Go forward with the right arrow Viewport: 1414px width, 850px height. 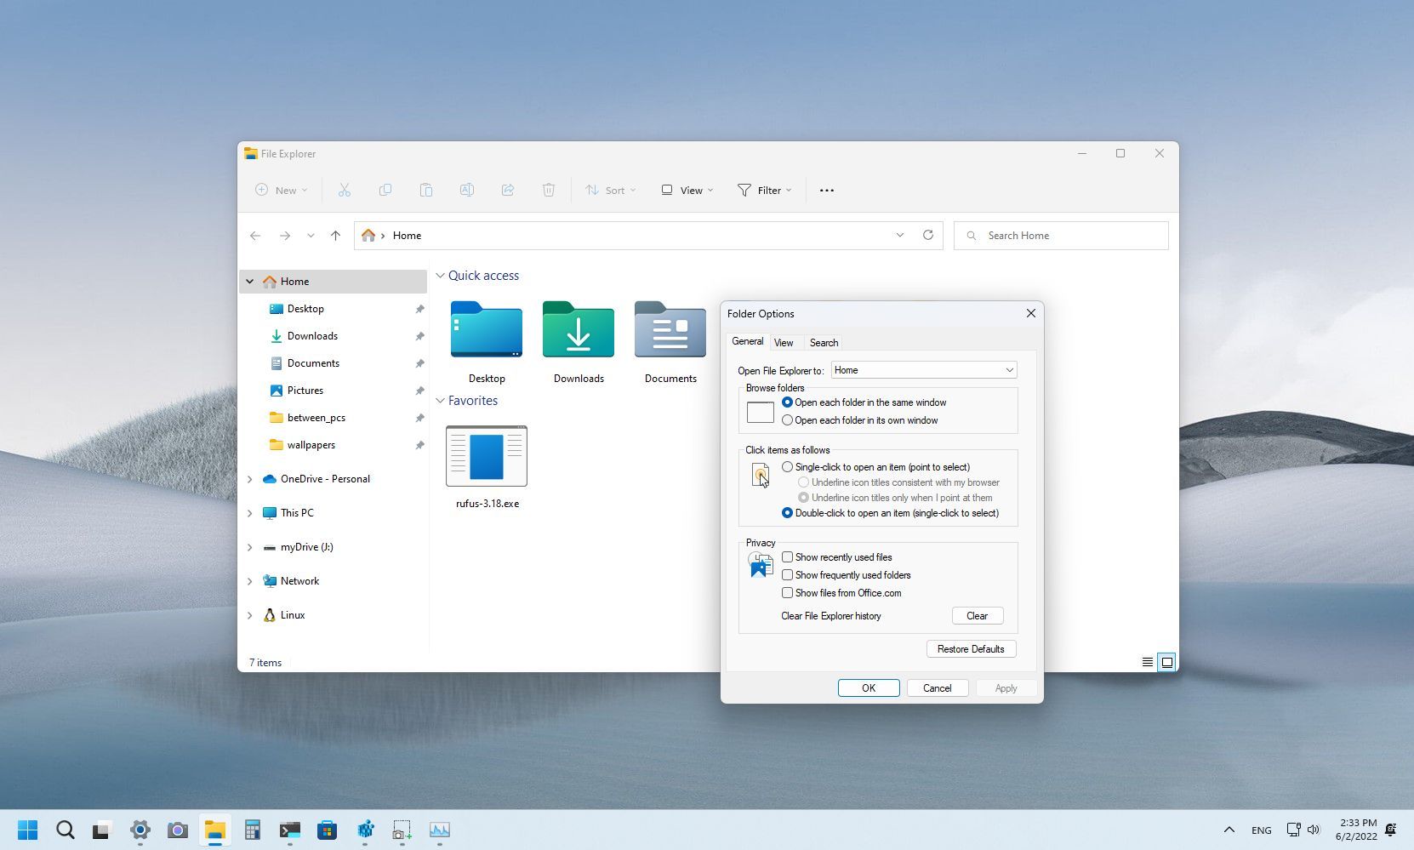pos(285,236)
